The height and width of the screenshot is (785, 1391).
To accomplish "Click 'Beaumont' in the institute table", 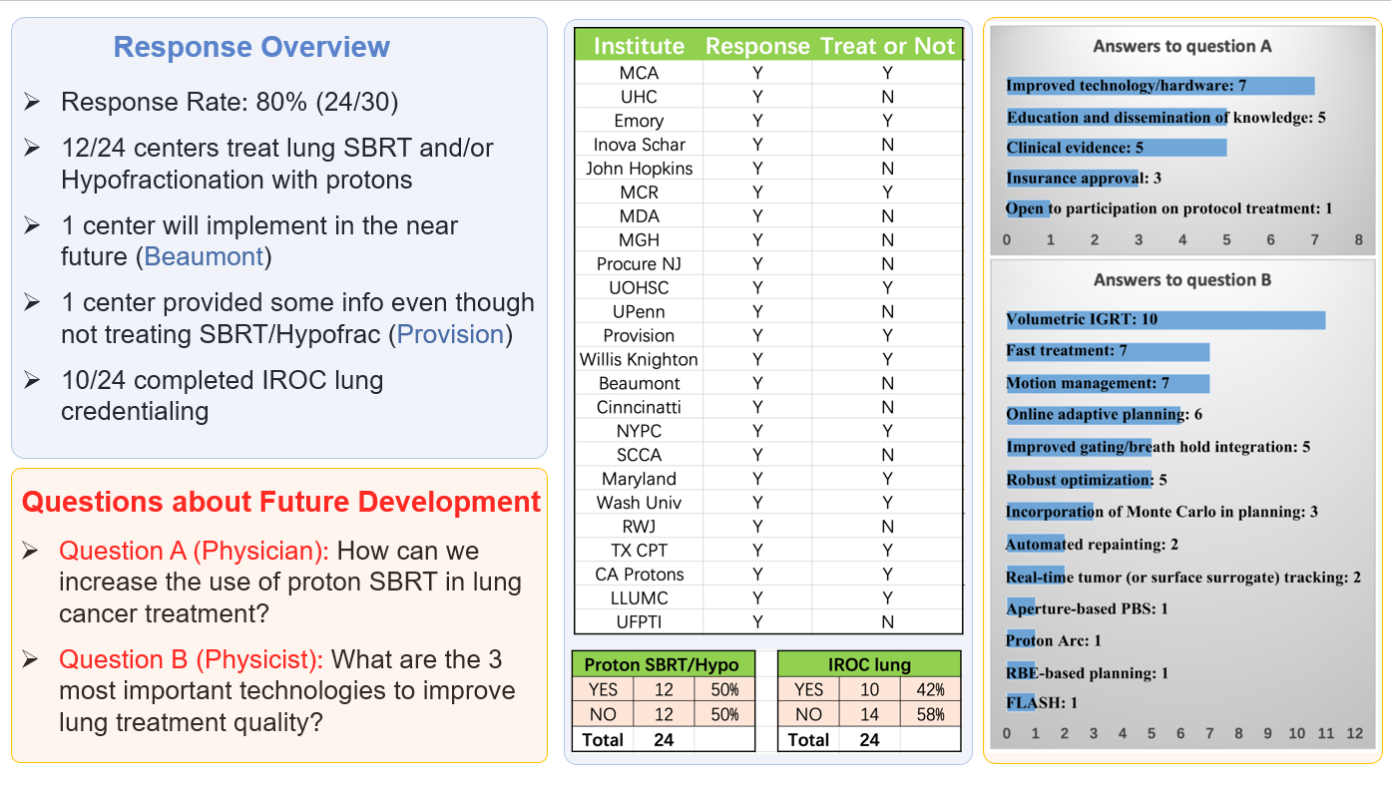I will [639, 383].
